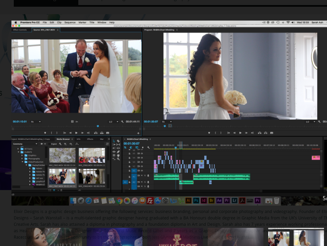The height and width of the screenshot is (246, 327).
Task: Click Overwrite button in Source monitor
Action: [101, 133]
